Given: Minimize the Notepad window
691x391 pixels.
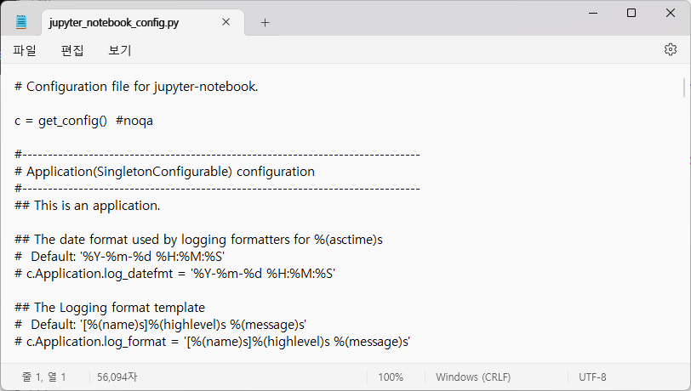Looking at the screenshot, I should pos(593,13).
